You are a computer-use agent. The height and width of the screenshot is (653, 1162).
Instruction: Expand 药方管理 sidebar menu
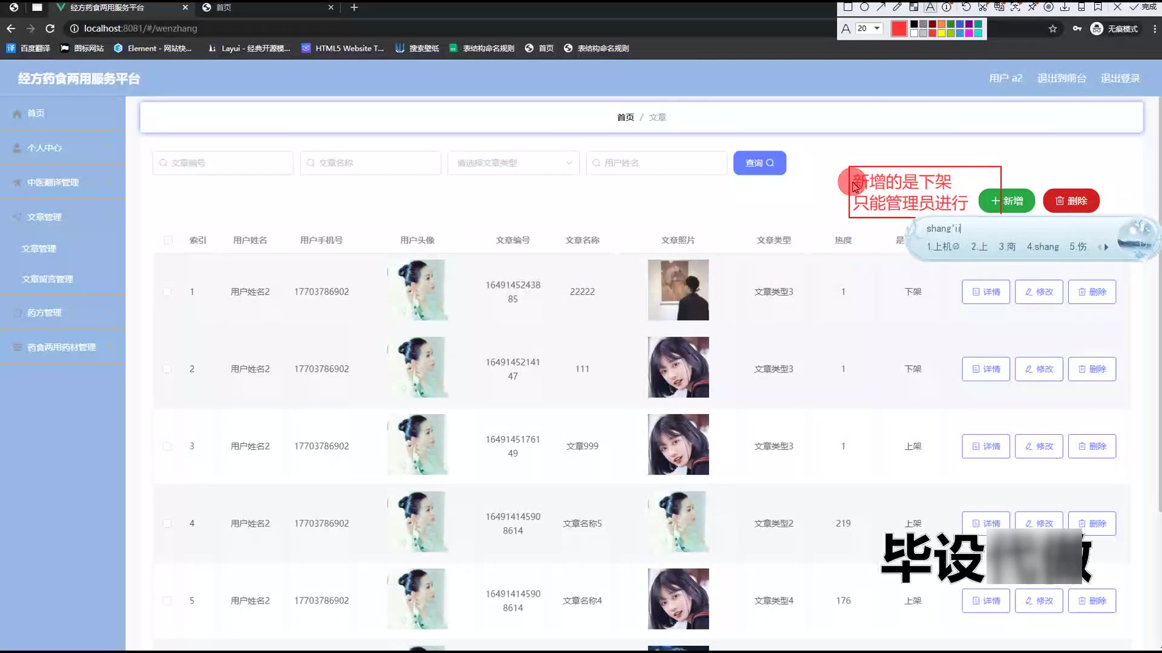click(63, 313)
